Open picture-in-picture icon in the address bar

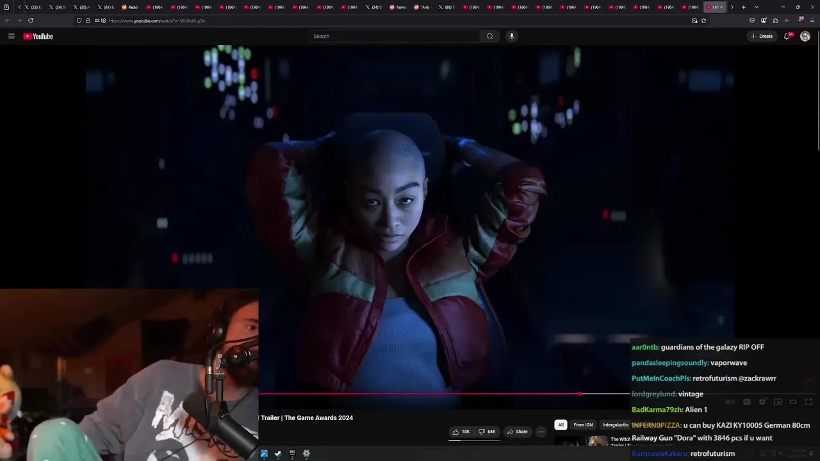pos(694,20)
